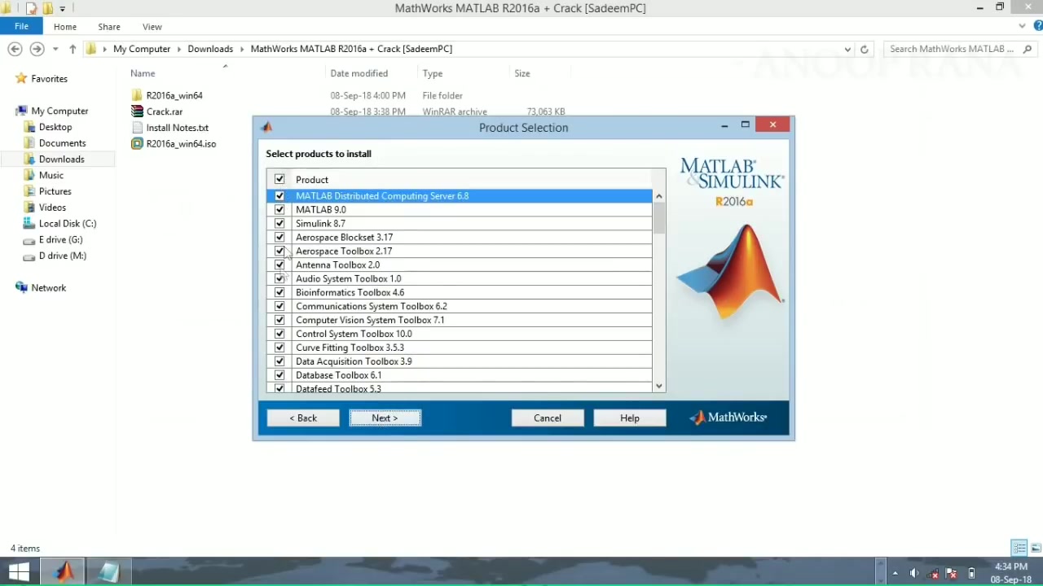Click the Type column header
Viewport: 1043px width, 586px height.
(x=433, y=73)
